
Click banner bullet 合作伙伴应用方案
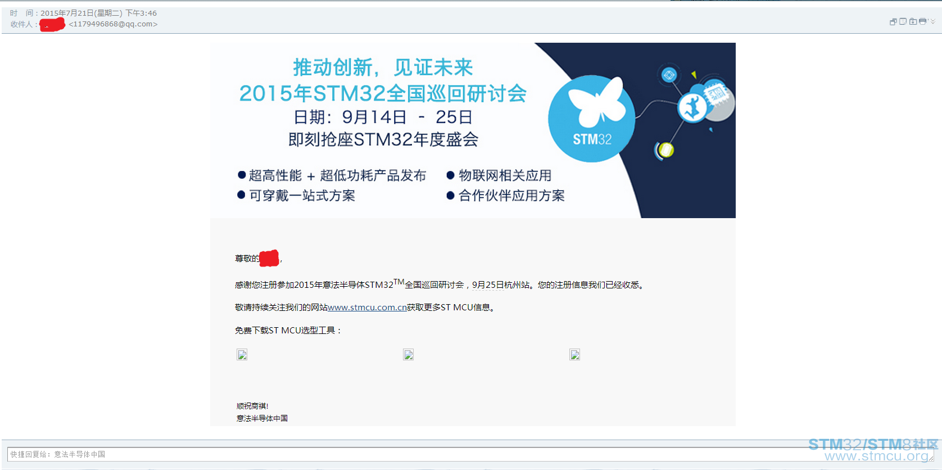click(x=511, y=196)
